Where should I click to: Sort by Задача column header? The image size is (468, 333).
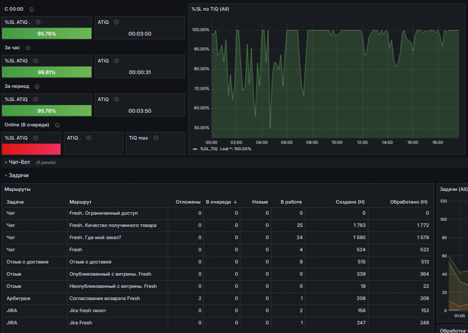pyautogui.click(x=15, y=202)
